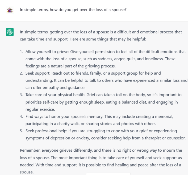Image resolution: width=188 pixels, height=175 pixels.
Task: Click the response's opening 'In simple terms' paragraph
Action: point(101,36)
